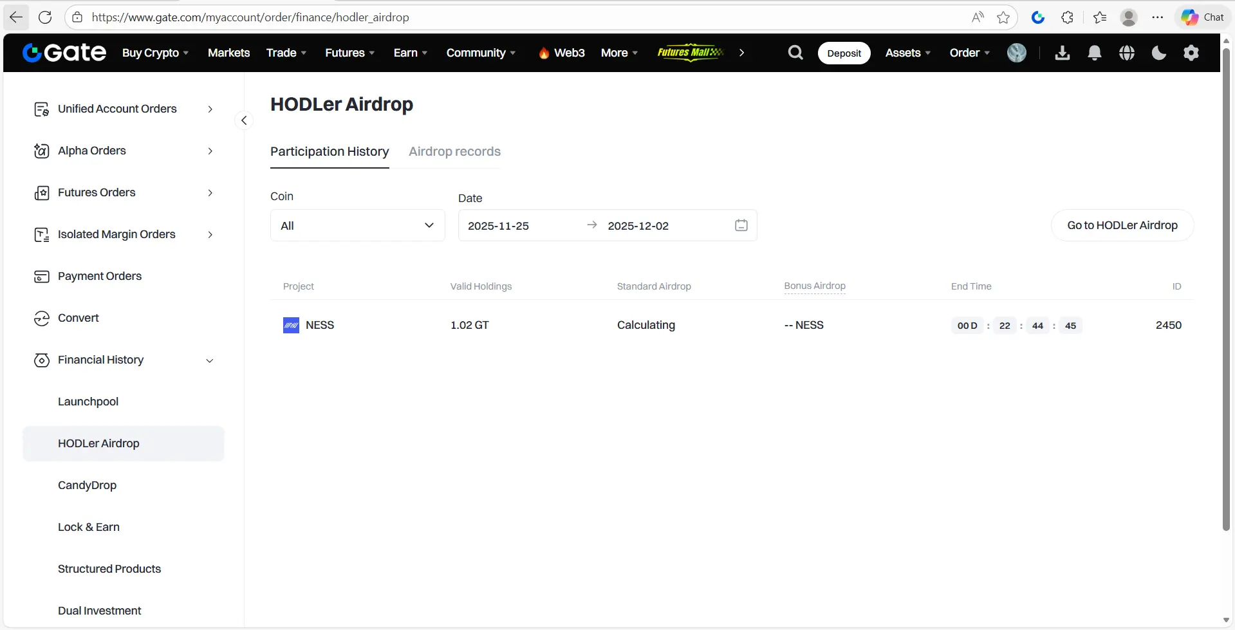Screen dimensions: 1235x630
Task: Open the Coin All dropdown
Action: (x=358, y=225)
